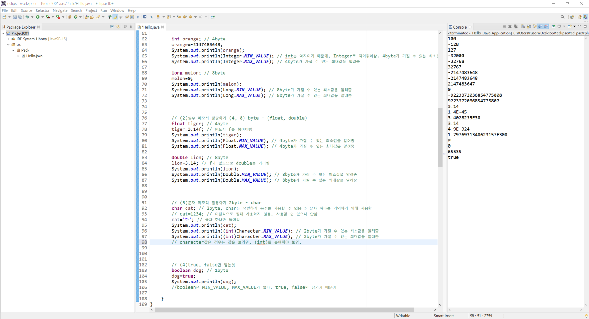Image resolution: width=589 pixels, height=319 pixels.
Task: Collapse the Project001 tree node
Action: 3,33
